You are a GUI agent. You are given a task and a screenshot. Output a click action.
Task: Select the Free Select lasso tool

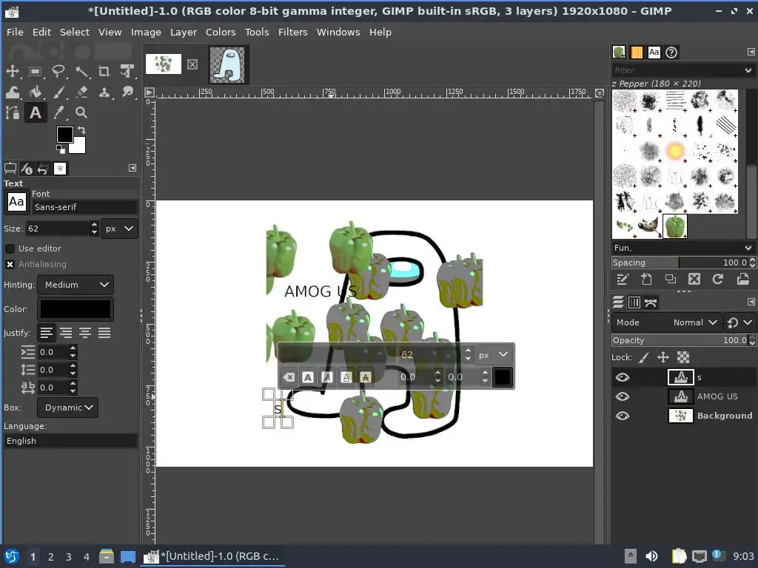58,72
